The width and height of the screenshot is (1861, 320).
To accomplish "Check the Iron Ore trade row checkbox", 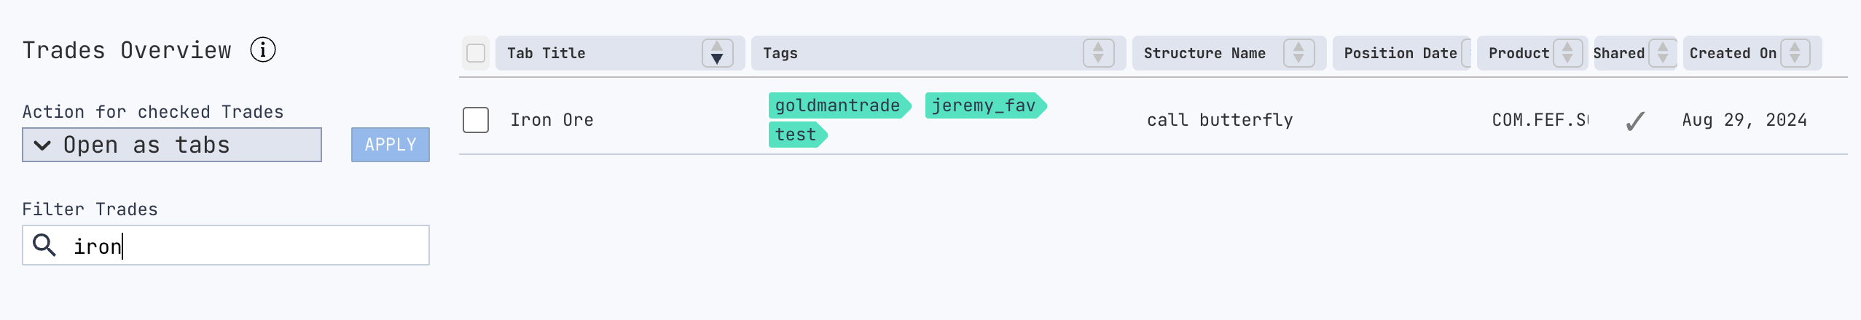I will click(476, 120).
